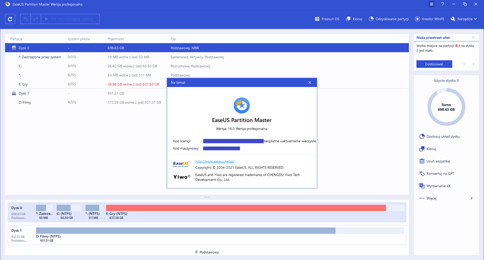Select the Dysk 0 row in partition list
The height and width of the screenshot is (260, 484).
pyautogui.click(x=207, y=48)
